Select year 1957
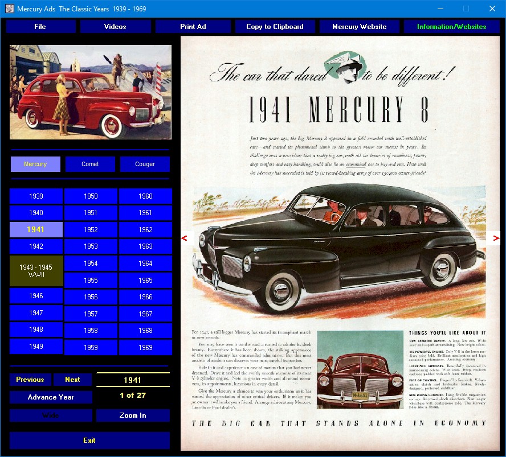 click(x=91, y=314)
